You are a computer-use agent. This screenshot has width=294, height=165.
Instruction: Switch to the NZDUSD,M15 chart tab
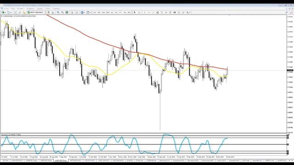pos(75,160)
